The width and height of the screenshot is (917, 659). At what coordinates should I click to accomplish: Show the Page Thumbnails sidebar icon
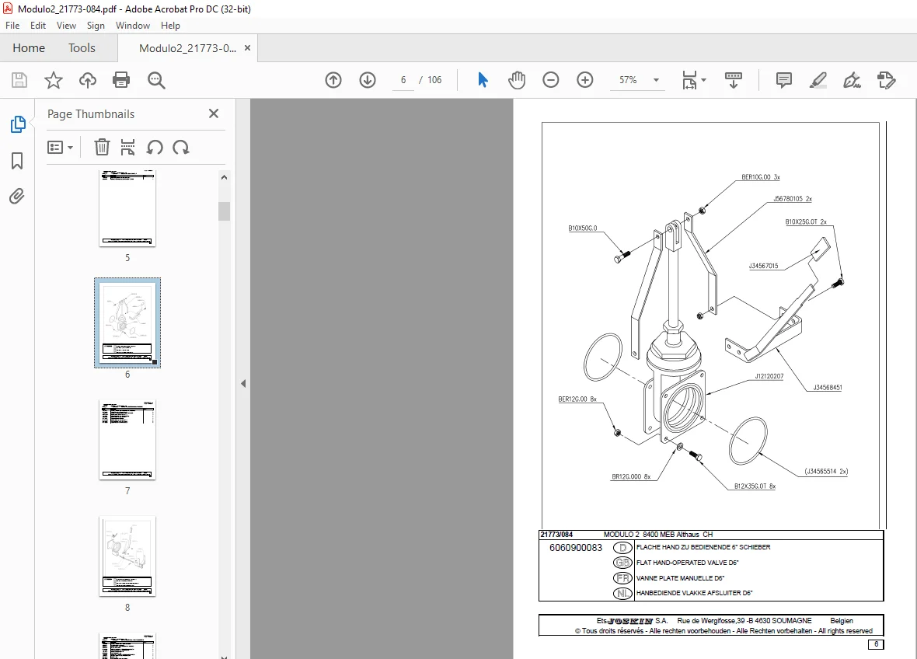pyautogui.click(x=18, y=124)
